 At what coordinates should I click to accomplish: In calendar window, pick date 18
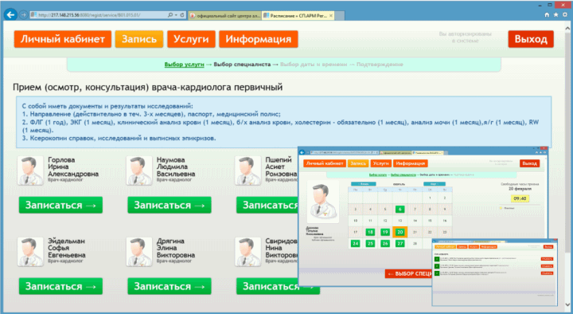(370, 232)
